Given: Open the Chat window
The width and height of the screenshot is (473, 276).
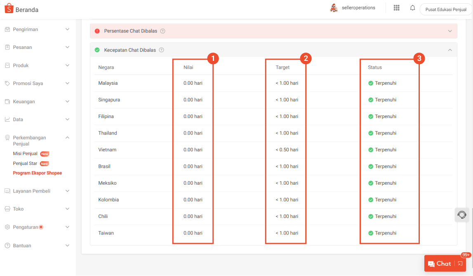Looking at the screenshot, I should tap(441, 263).
